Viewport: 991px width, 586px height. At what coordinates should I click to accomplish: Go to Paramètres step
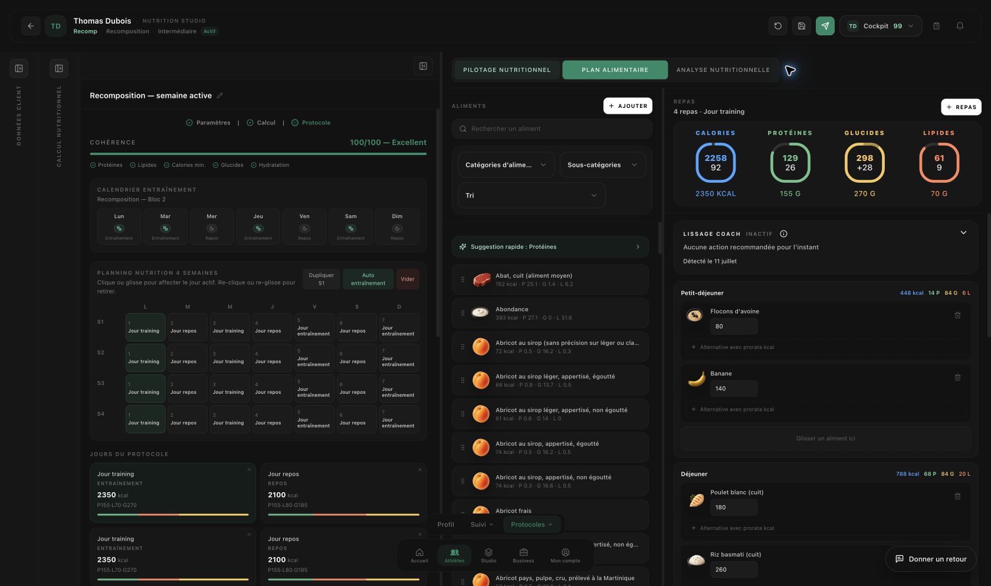tap(208, 123)
